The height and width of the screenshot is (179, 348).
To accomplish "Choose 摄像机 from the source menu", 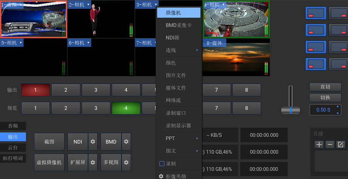I will (x=179, y=13).
